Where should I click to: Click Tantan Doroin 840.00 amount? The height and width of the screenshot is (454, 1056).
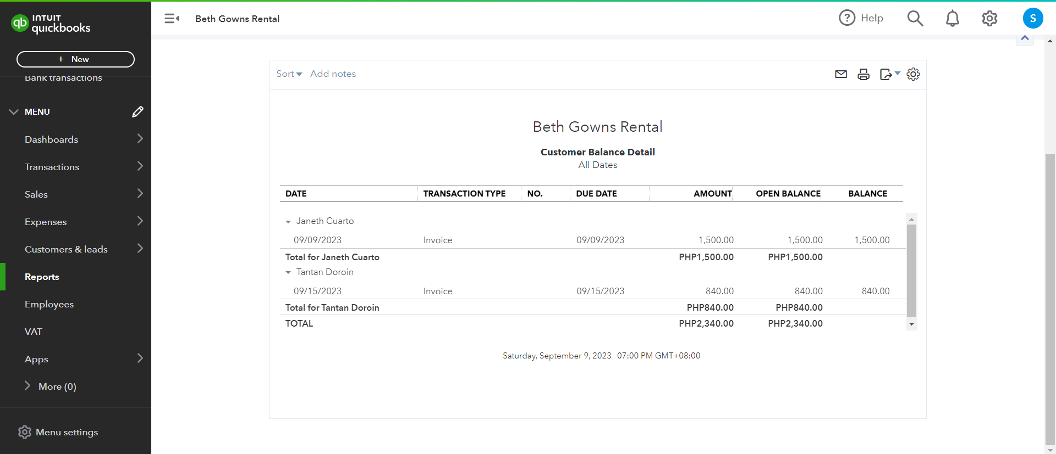[719, 291]
